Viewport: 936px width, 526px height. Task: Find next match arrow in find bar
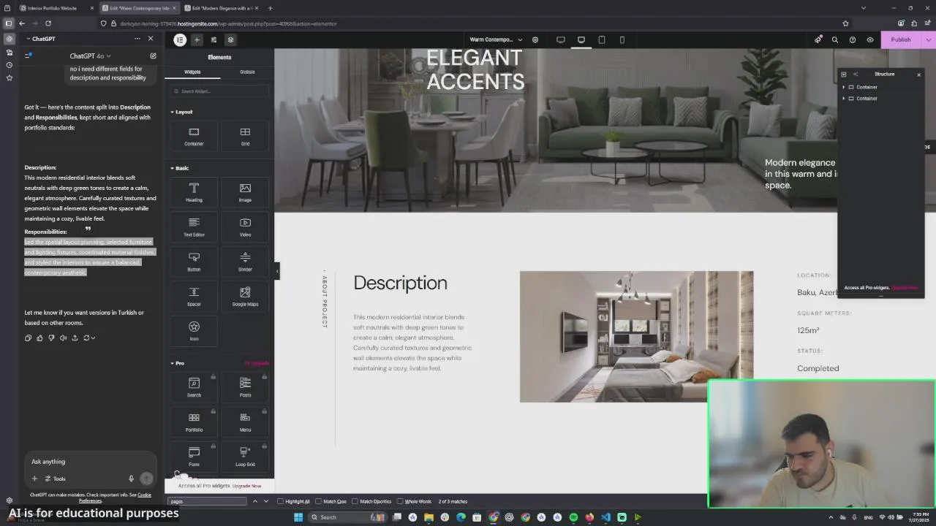click(x=266, y=501)
